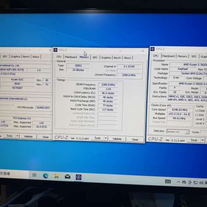Viewport: 207px width, 207px height.
Task: Click the Close button in the left CPU-Z window
Action: tap(46, 137)
